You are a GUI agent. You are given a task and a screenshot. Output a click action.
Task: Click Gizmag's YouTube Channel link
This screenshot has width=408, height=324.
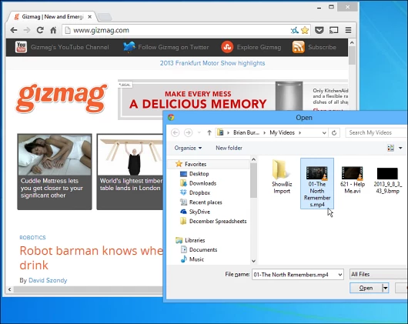pos(70,47)
